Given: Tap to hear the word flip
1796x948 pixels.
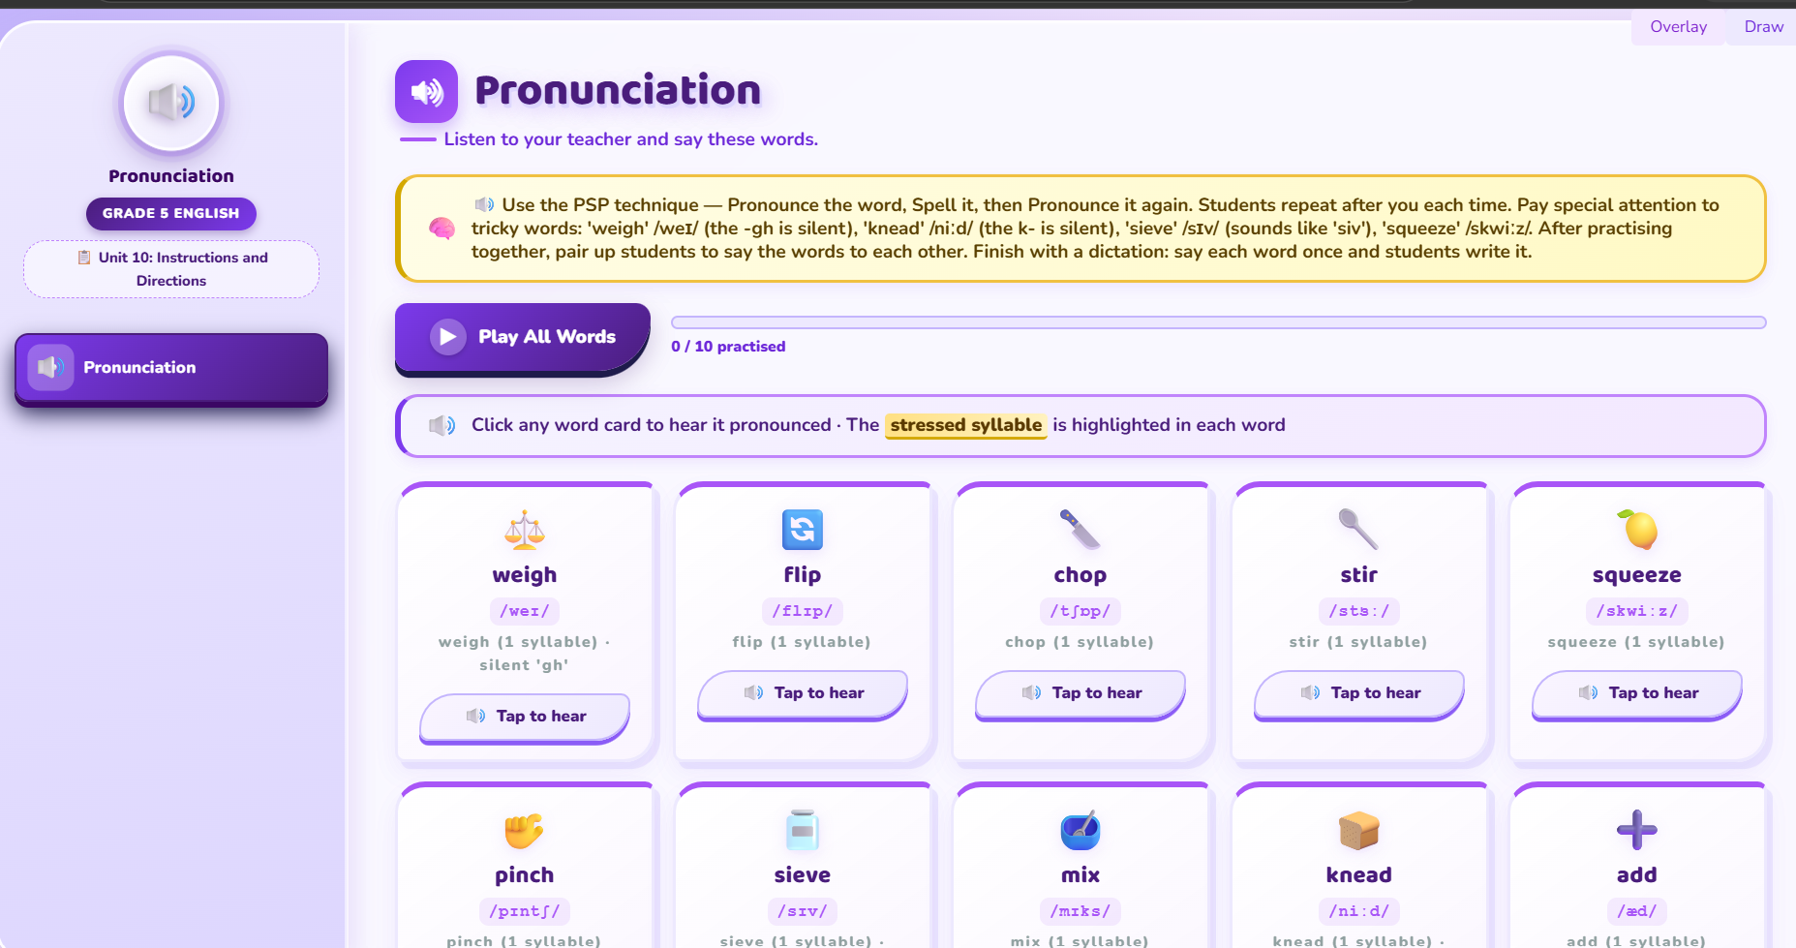Looking at the screenshot, I should [x=803, y=693].
